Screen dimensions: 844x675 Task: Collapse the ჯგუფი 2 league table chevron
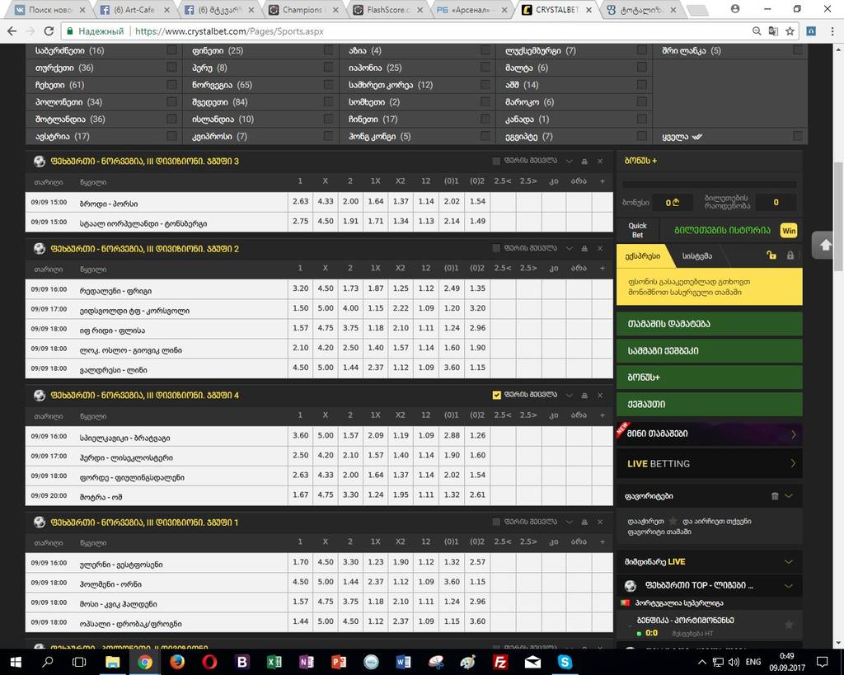coord(569,248)
